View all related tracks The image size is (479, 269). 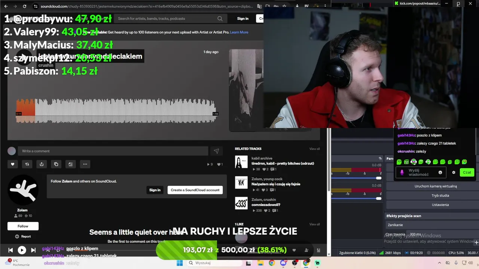point(314,149)
